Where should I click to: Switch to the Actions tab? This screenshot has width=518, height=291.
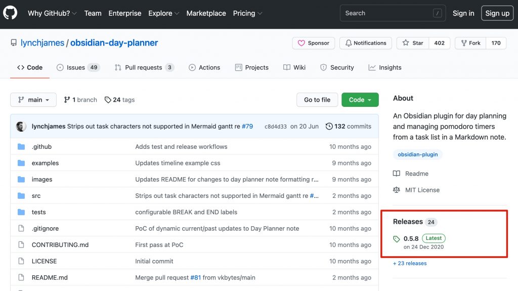(x=204, y=67)
